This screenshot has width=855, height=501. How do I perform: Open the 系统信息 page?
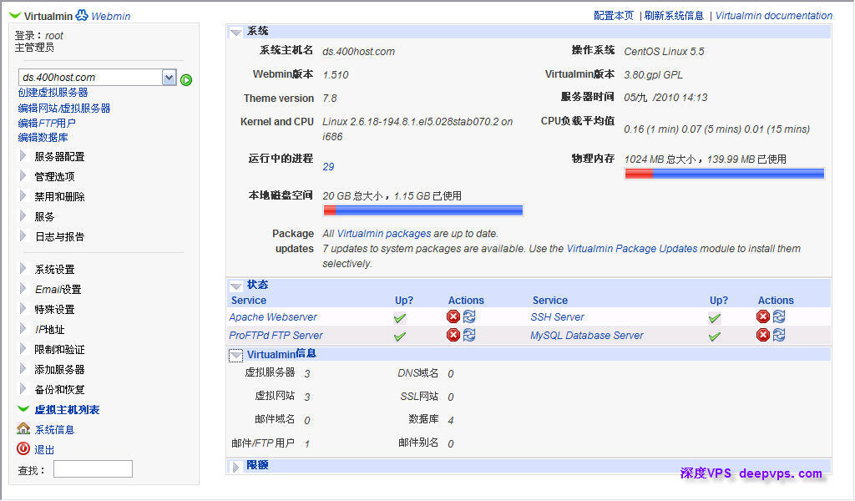[54, 429]
